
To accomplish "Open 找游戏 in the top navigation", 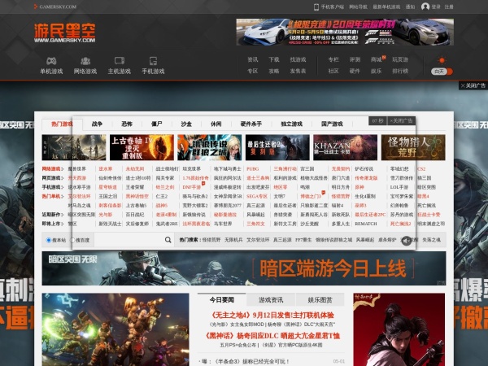I will coord(298,59).
